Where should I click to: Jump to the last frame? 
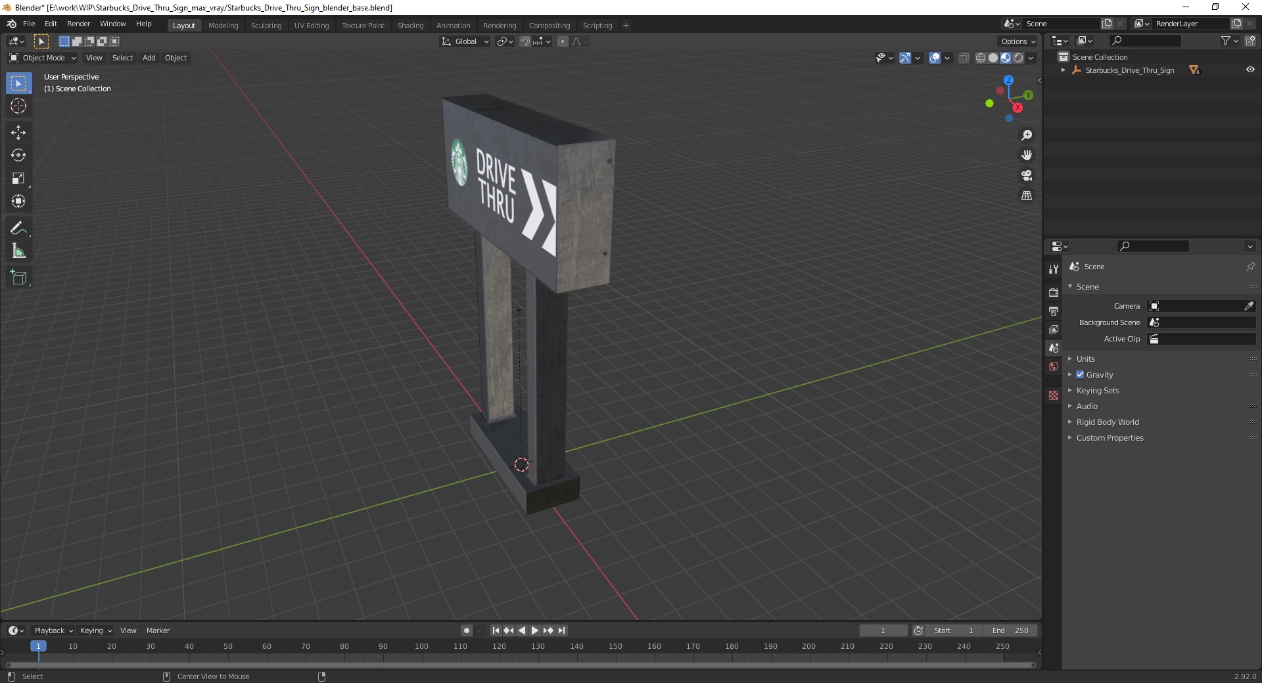pyautogui.click(x=561, y=630)
